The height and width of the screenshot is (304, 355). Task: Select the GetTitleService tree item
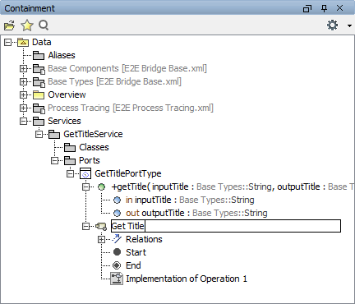(93, 134)
